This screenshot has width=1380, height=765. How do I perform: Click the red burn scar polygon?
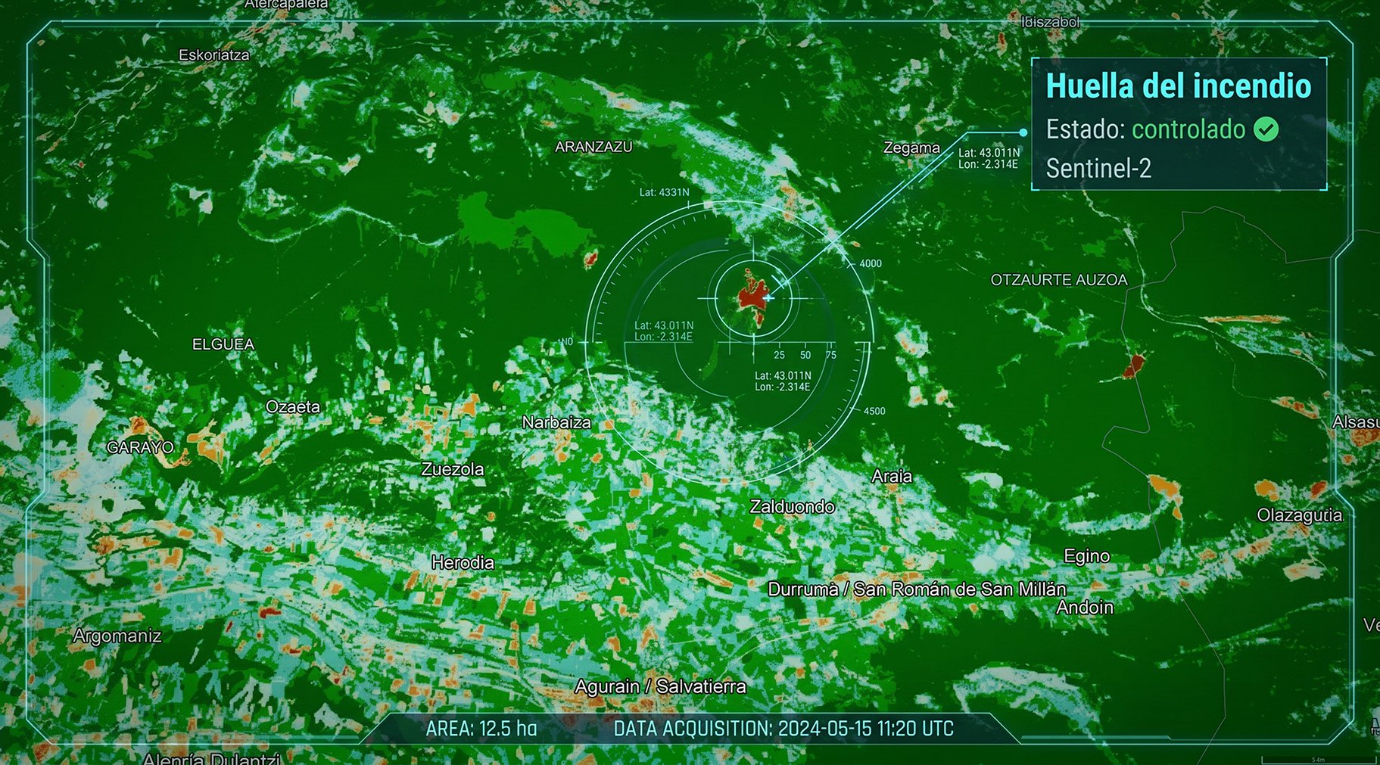[752, 296]
